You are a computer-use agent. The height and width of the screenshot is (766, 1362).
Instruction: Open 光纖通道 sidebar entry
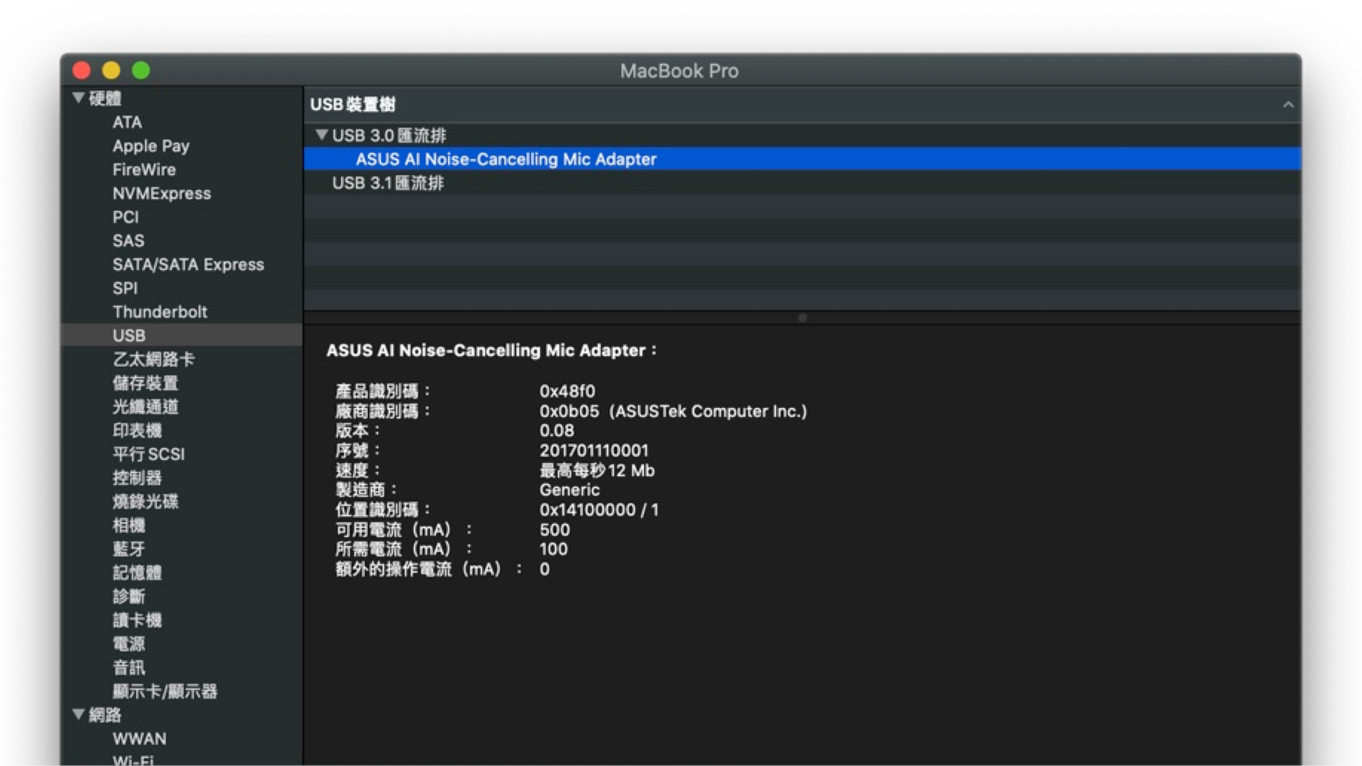coord(145,407)
